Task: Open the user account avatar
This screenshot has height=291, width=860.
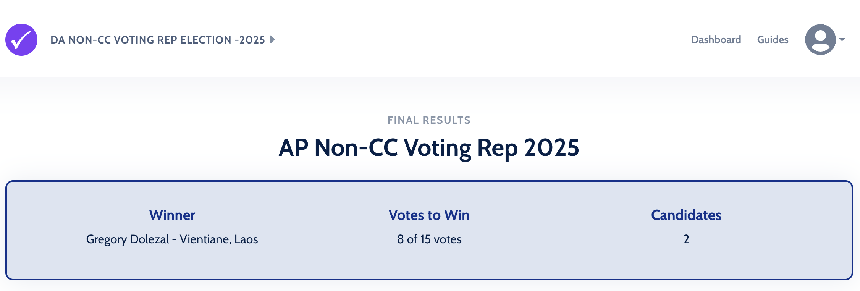Action: [820, 40]
